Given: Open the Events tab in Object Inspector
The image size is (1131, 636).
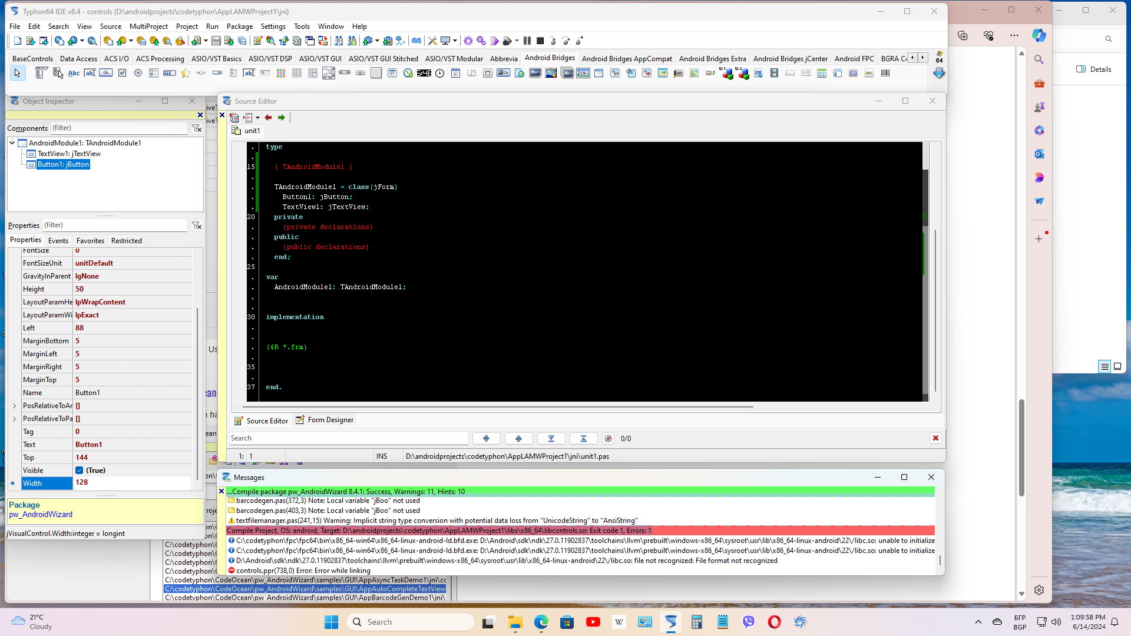Looking at the screenshot, I should click(x=58, y=241).
